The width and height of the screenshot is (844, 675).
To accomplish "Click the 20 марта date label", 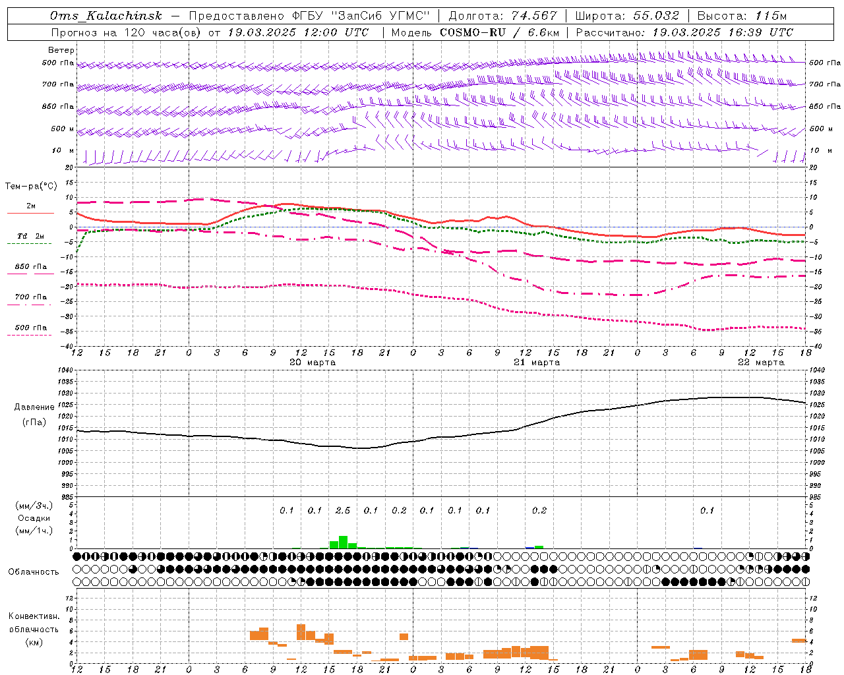I will pyautogui.click(x=313, y=363).
